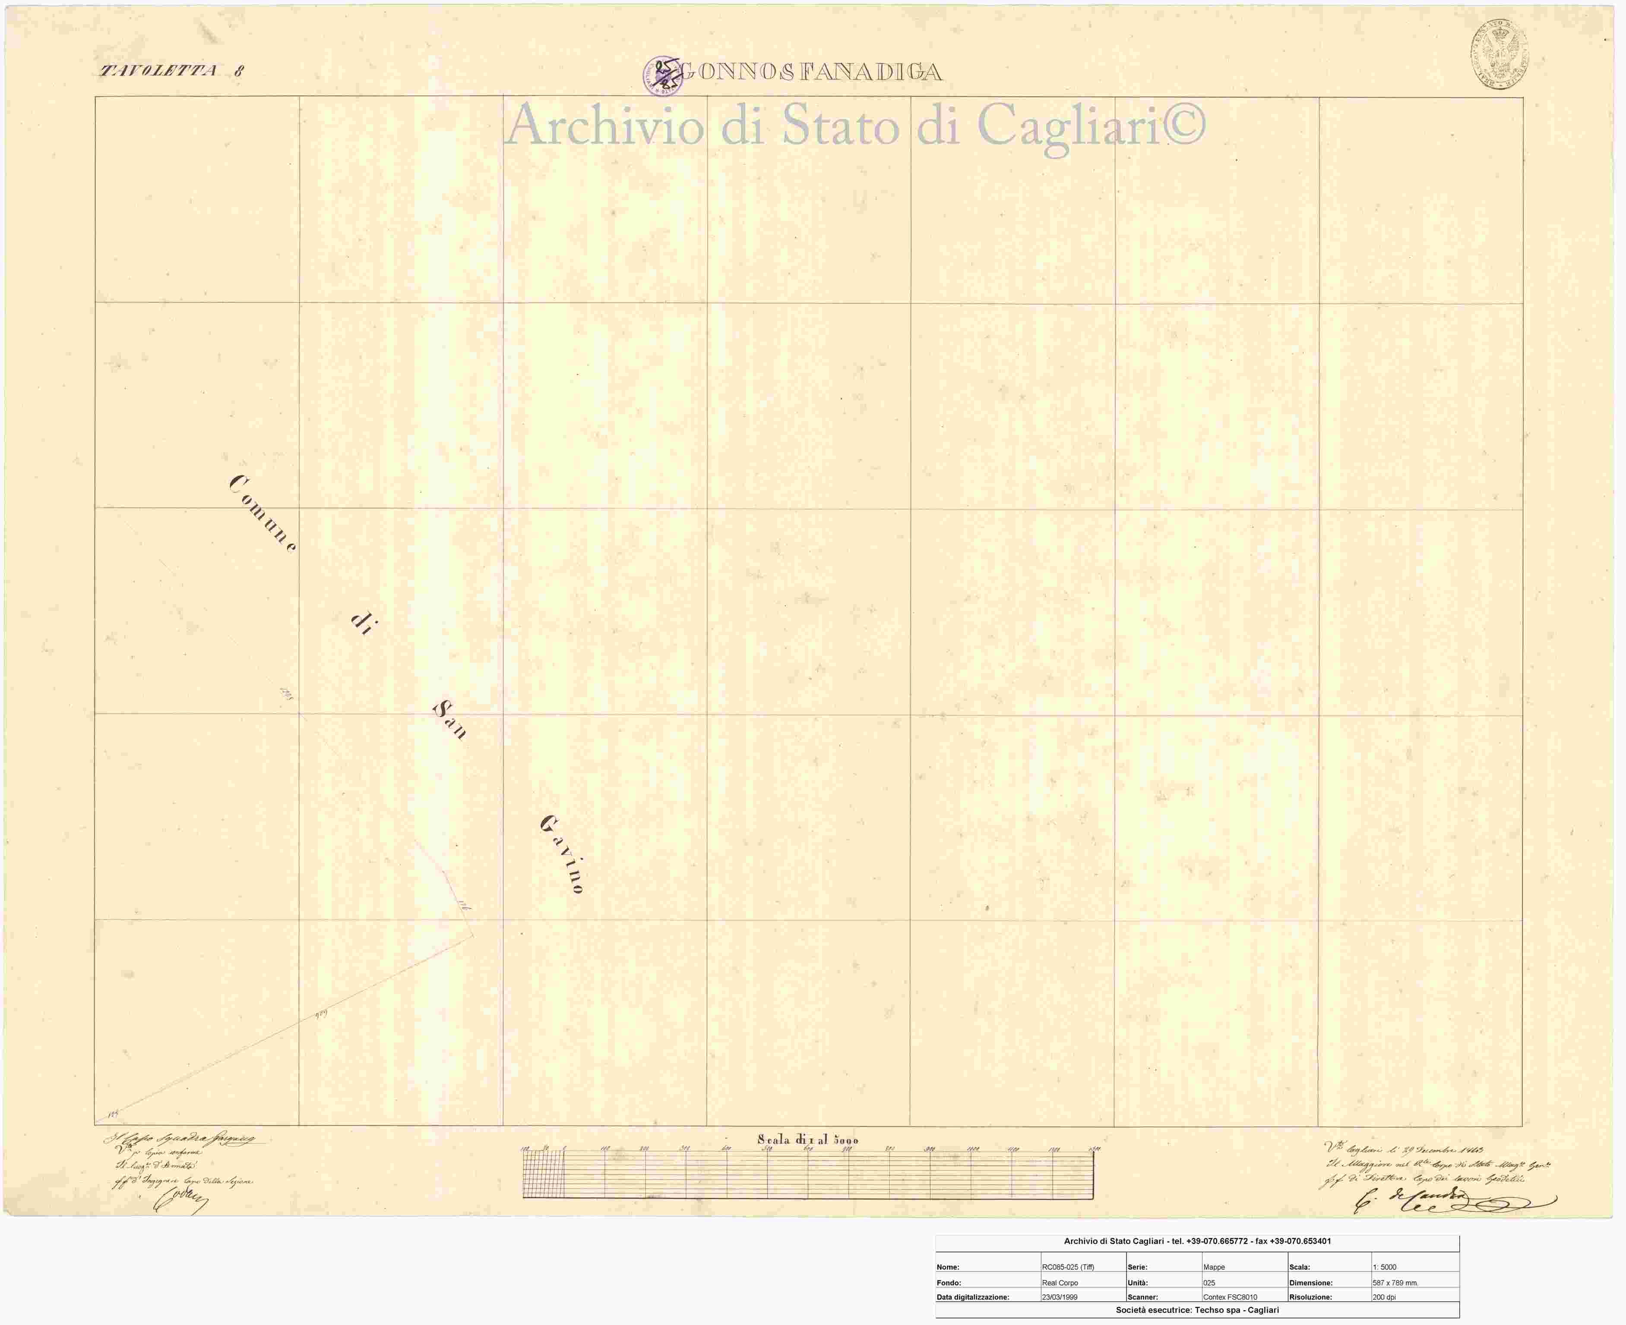Click the Real Corpo fondo value
The height and width of the screenshot is (1325, 1626).
tap(1059, 1283)
